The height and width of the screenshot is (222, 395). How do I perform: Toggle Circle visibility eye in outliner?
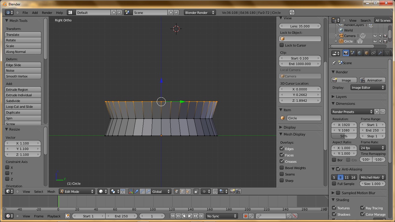coord(375,41)
